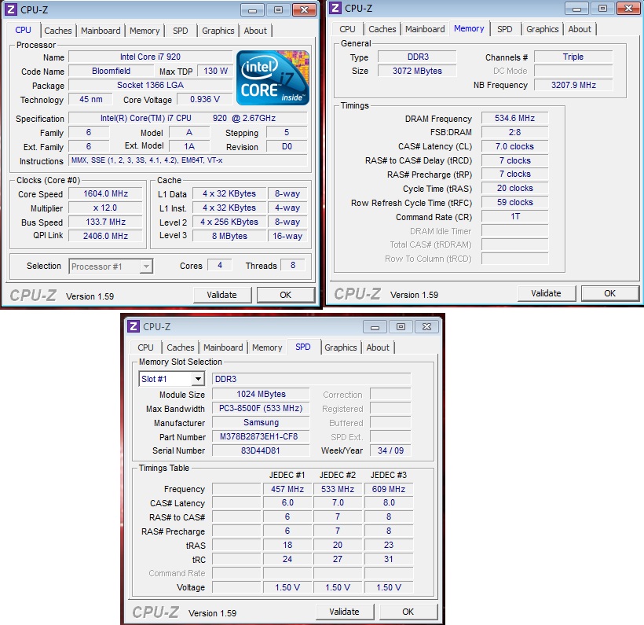Screen dimensions: 644x625
Task: Click the 'Triple' channels value
Action: coord(573,57)
